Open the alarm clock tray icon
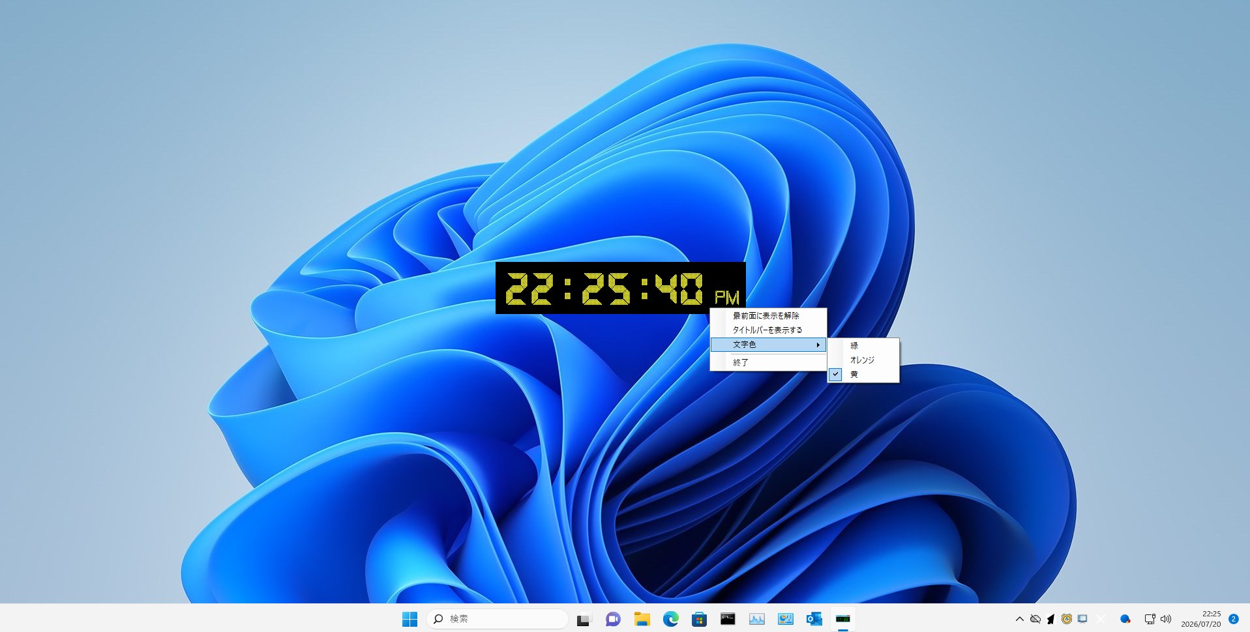 [x=1067, y=619]
